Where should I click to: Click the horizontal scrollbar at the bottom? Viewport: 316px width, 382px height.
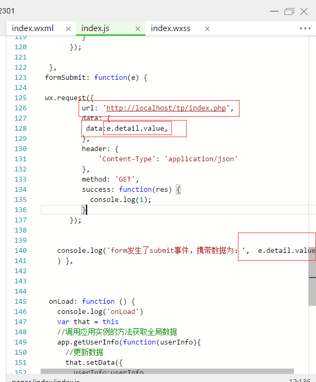167,371
